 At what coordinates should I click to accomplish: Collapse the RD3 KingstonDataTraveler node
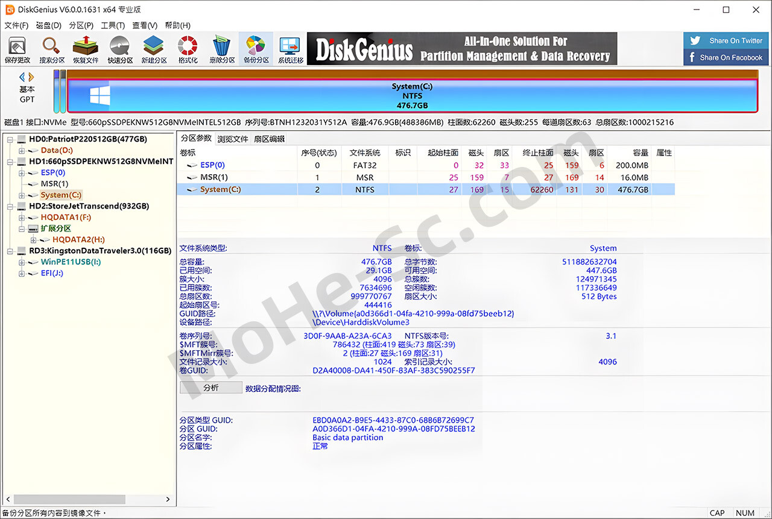[10, 251]
